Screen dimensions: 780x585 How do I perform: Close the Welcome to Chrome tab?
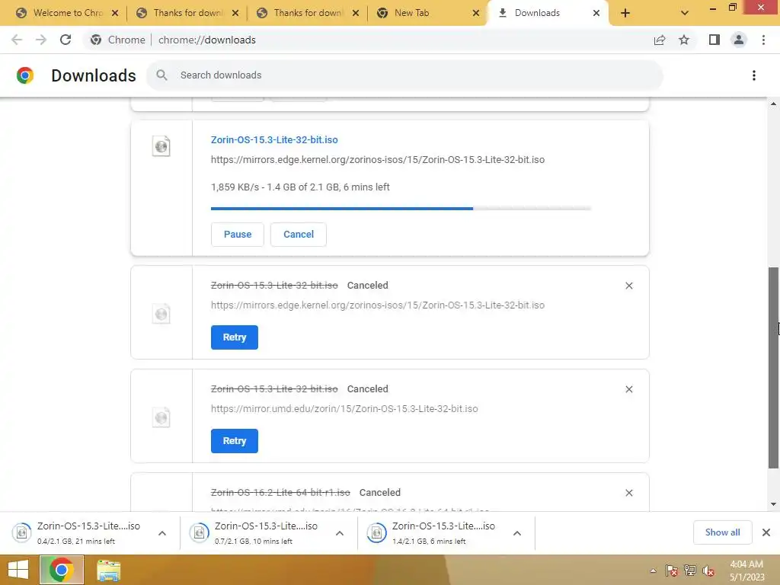(115, 13)
